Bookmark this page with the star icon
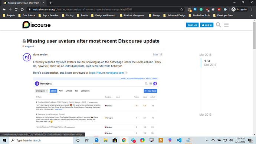This screenshot has height=144, width=256. pos(181,10)
